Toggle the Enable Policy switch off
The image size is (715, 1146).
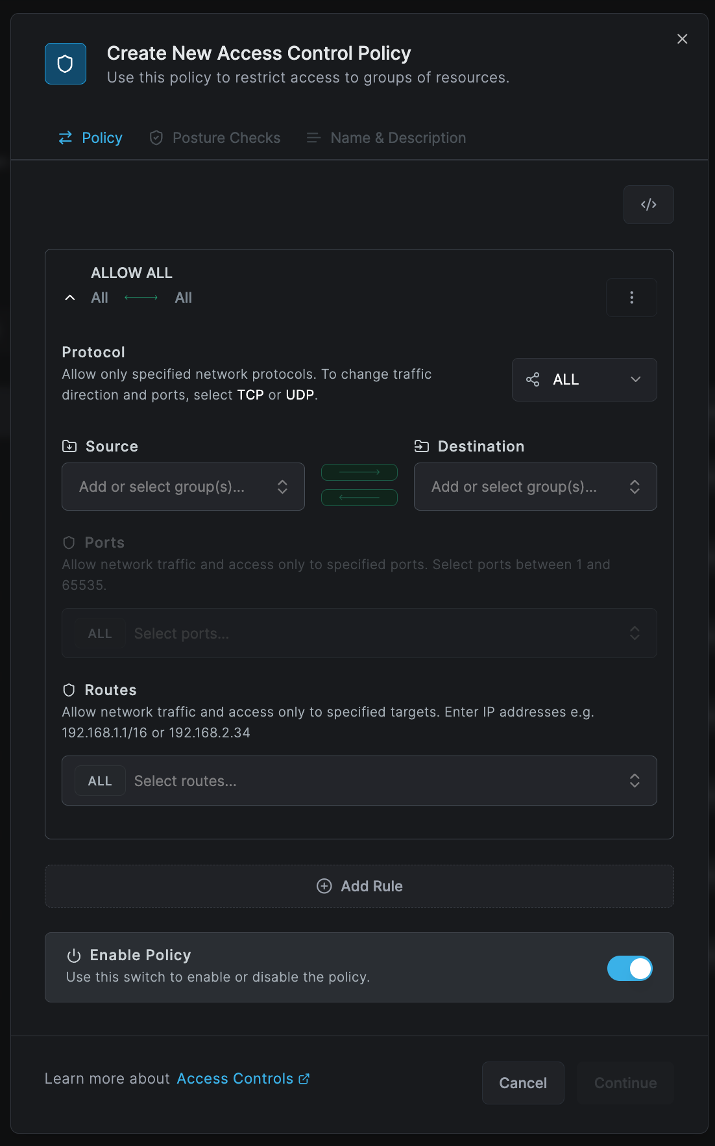point(629,969)
